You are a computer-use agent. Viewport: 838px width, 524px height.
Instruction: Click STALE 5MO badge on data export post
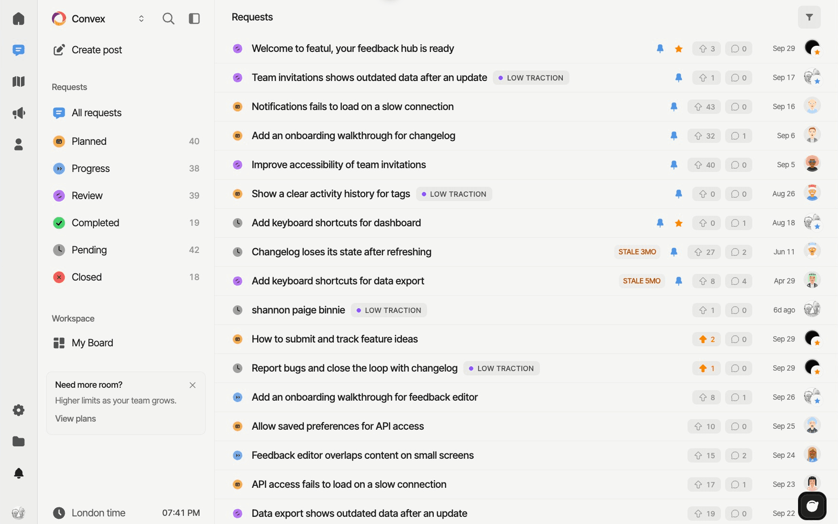pyautogui.click(x=641, y=281)
